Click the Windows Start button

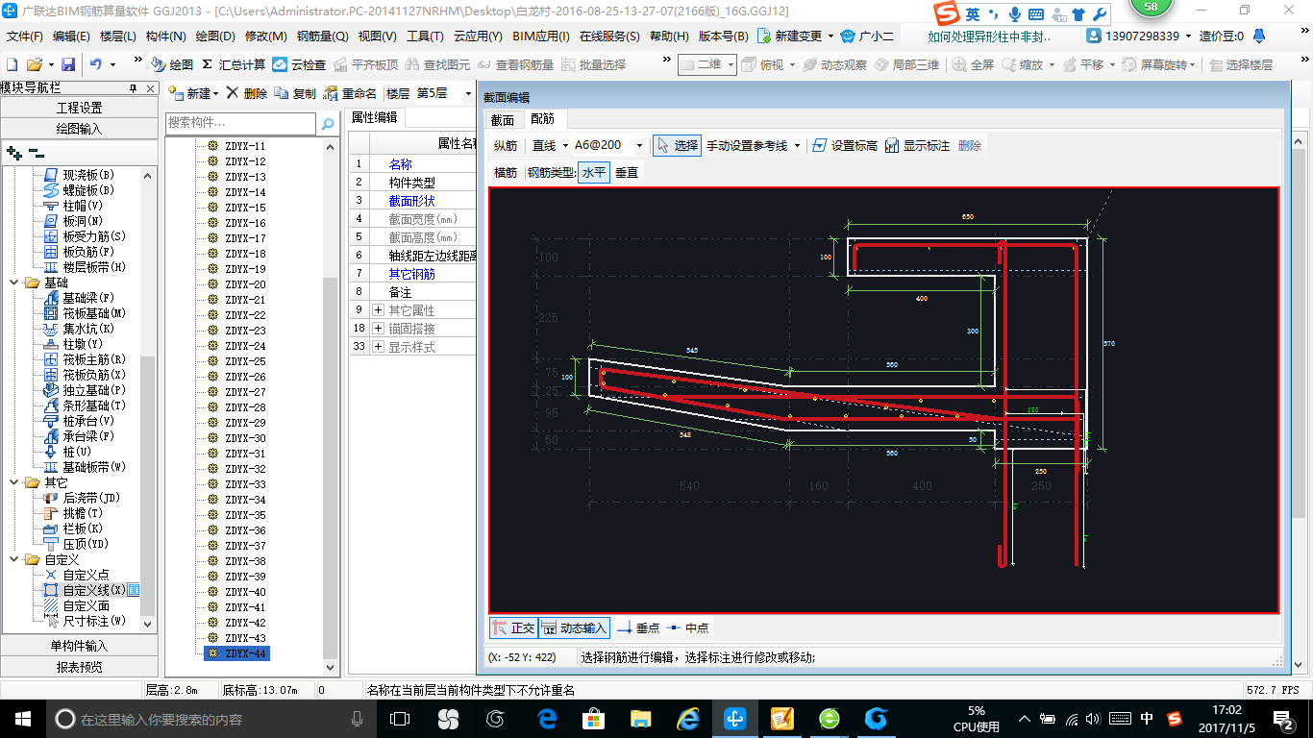(x=22, y=719)
